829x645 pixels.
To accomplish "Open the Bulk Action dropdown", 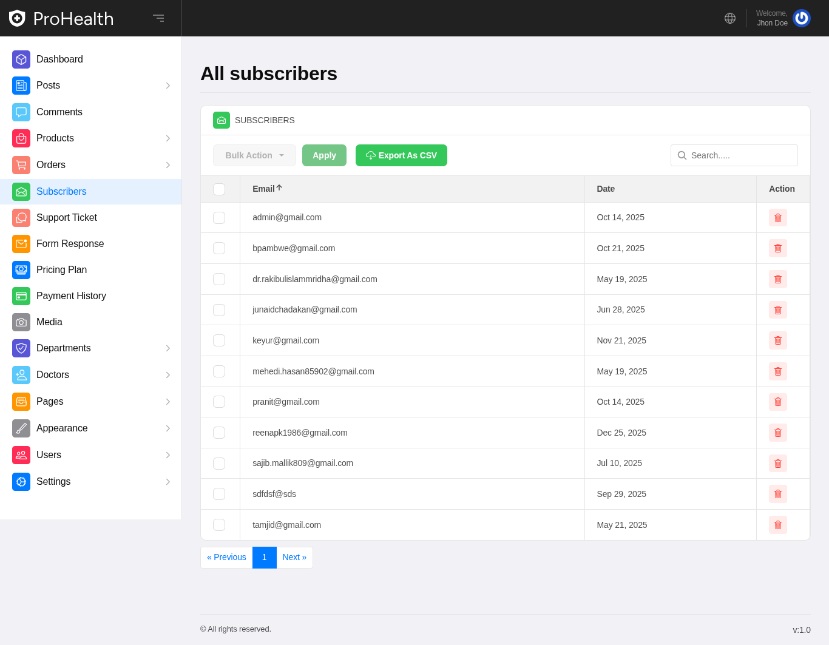I will [254, 155].
